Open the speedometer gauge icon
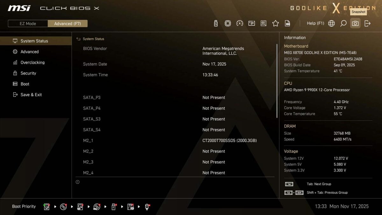Screen dimensions: 382x215 click(240, 23)
